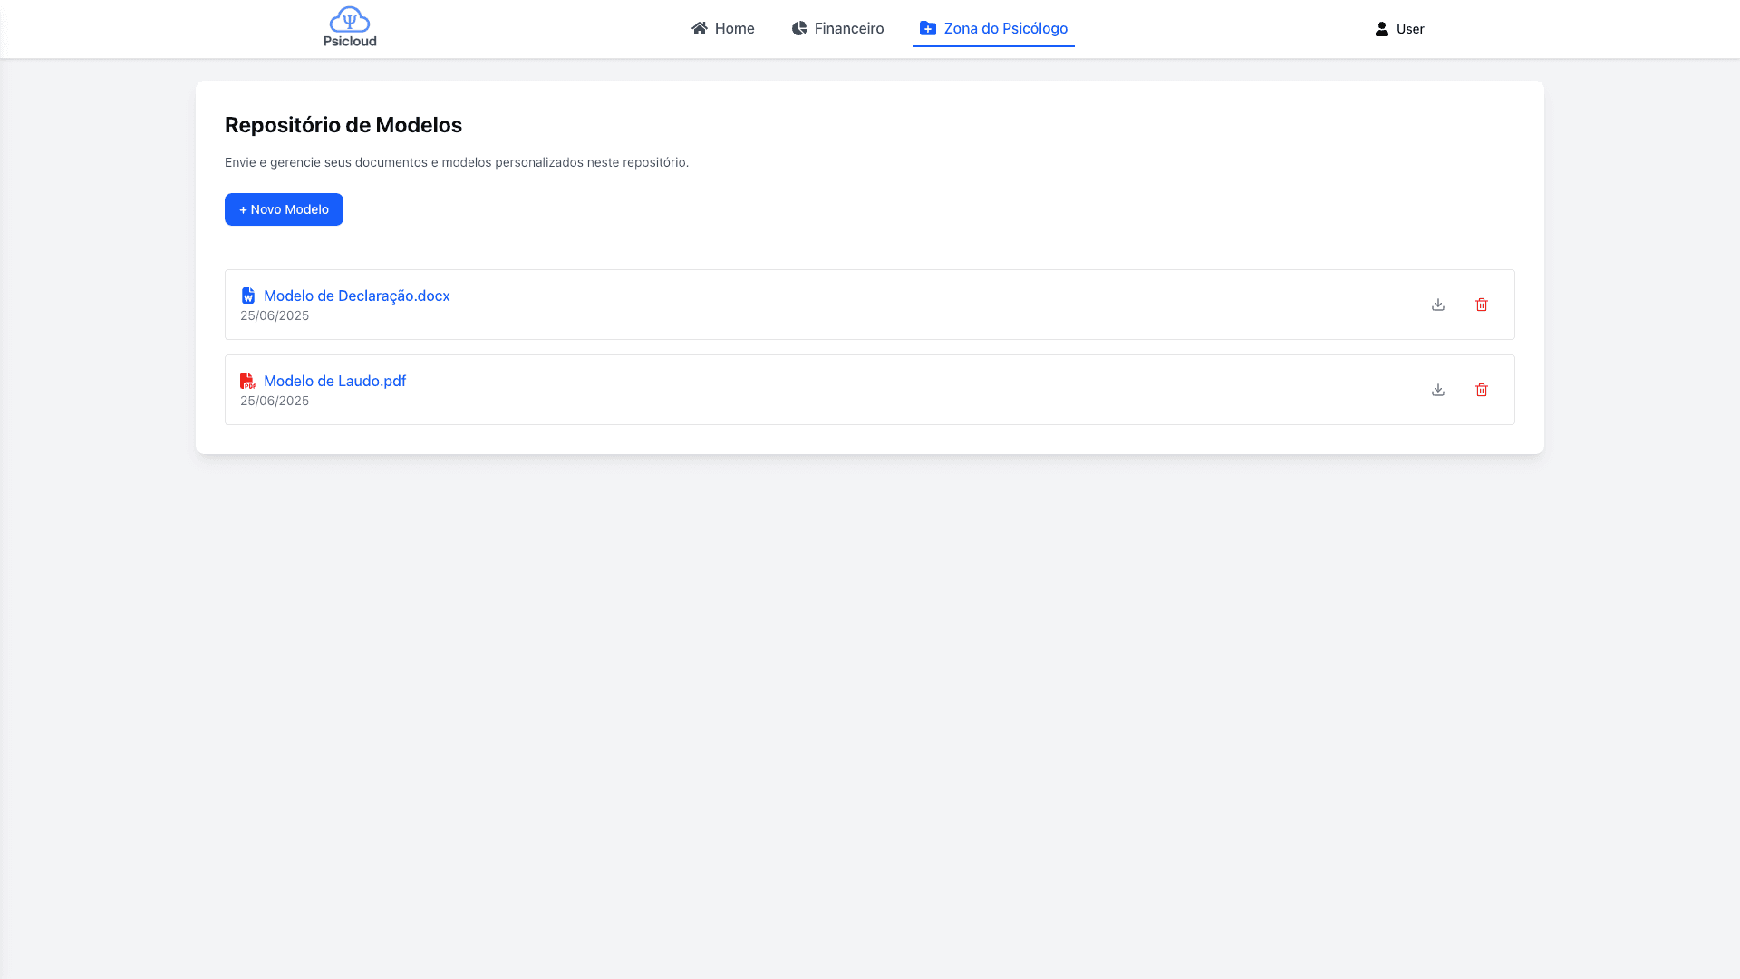Delete Modelo de Declaração.docx with trash icon
The width and height of the screenshot is (1740, 979).
click(1482, 305)
